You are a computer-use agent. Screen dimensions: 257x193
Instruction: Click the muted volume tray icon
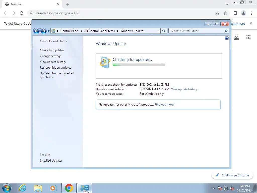tap(232, 188)
